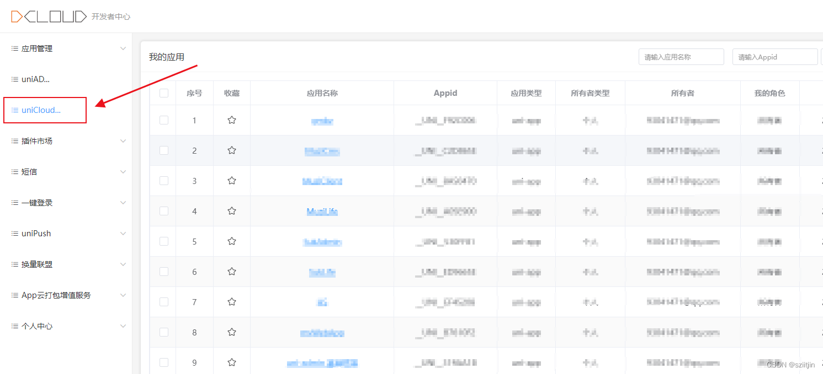
Task: Check the checkbox for row 8
Action: (164, 332)
